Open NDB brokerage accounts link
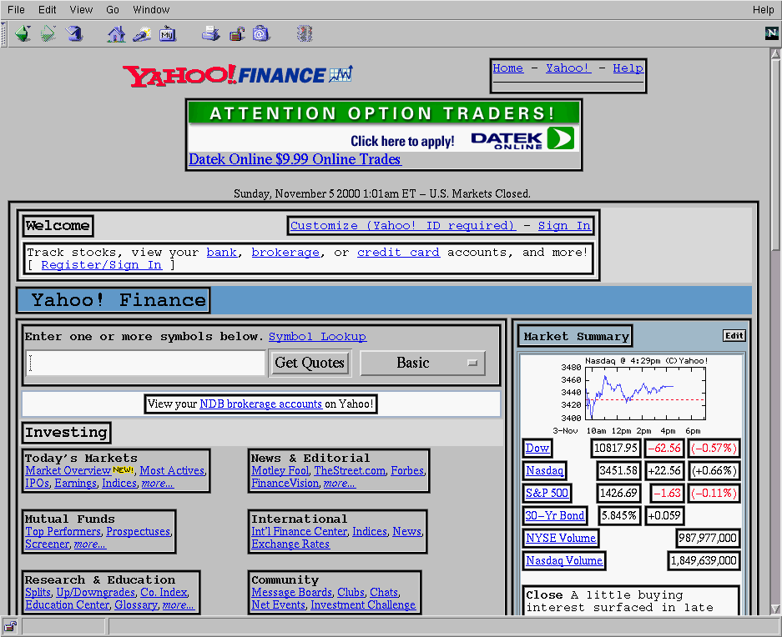The image size is (782, 637). click(x=261, y=404)
